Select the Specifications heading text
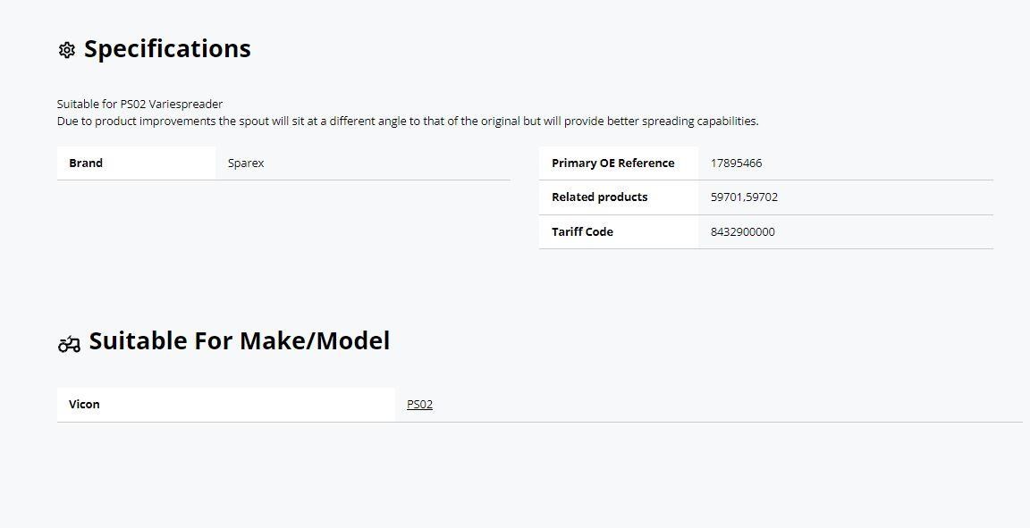This screenshot has width=1030, height=528. [167, 48]
